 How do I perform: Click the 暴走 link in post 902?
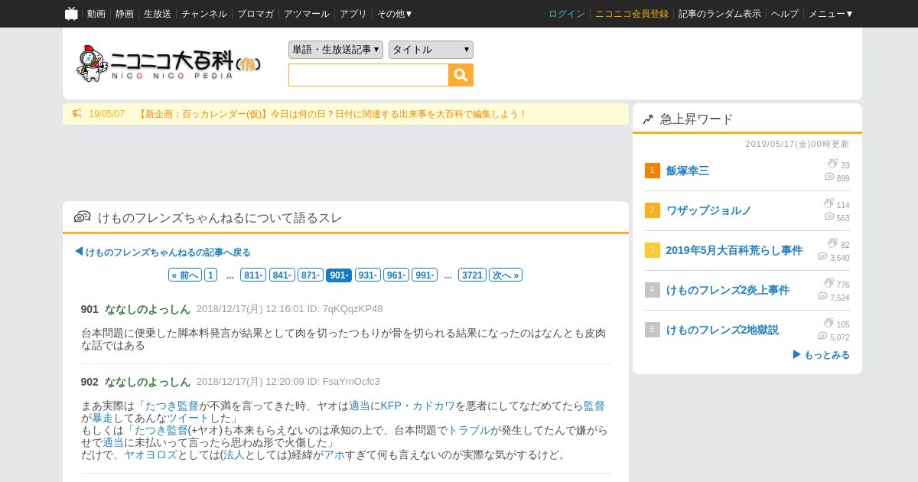(103, 418)
